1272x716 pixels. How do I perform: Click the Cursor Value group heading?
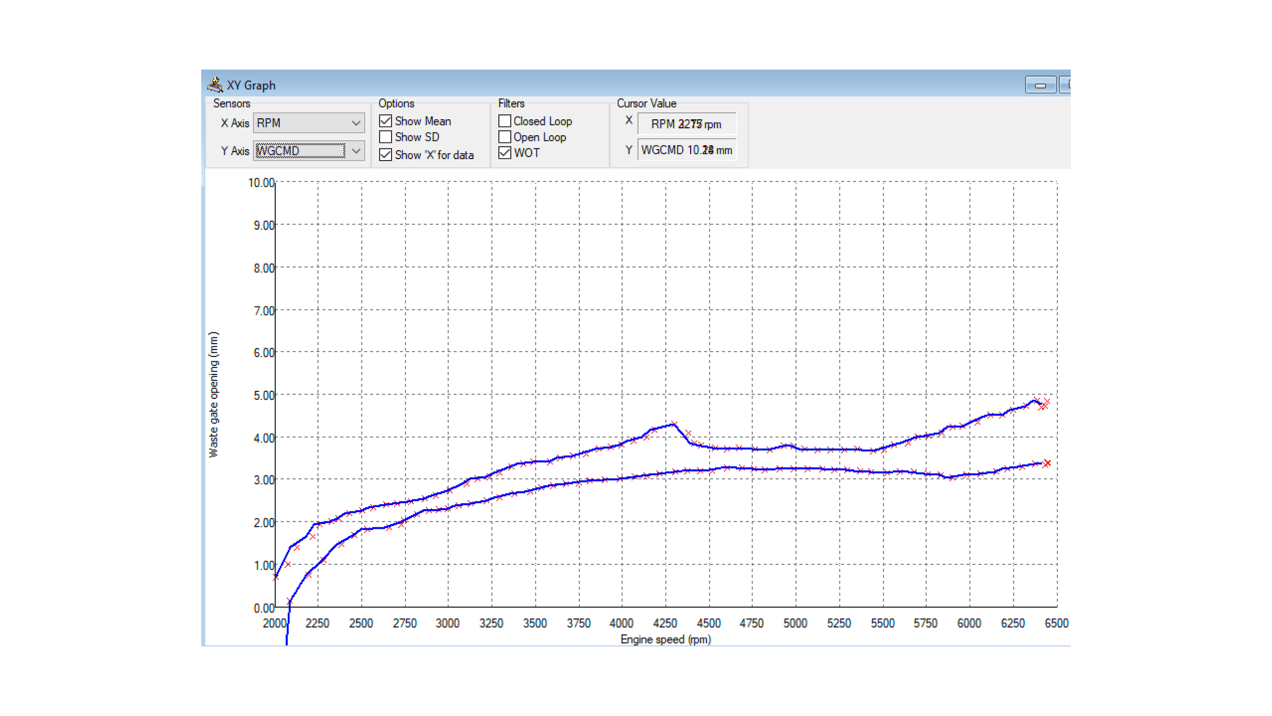click(647, 103)
